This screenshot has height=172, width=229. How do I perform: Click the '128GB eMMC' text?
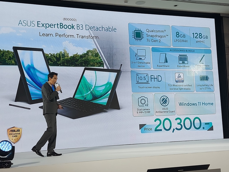[200, 38]
